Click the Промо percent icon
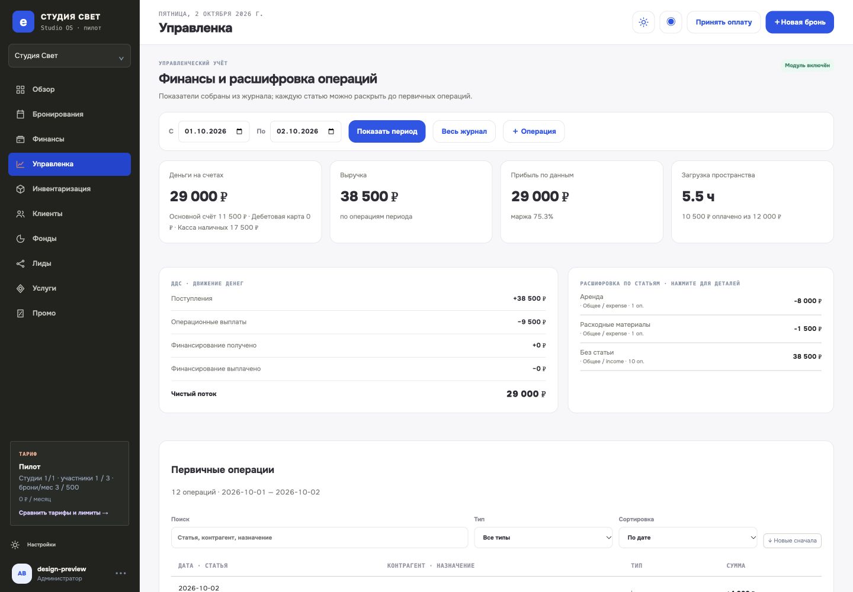 (x=20, y=313)
